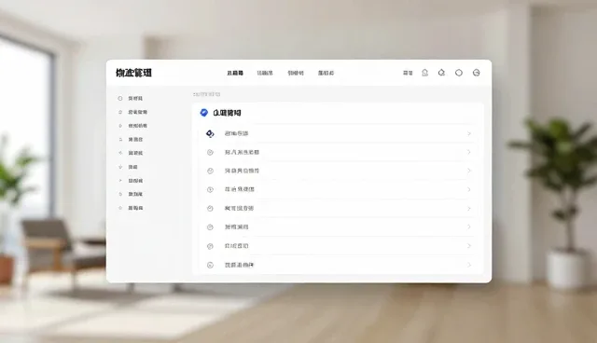Viewport: 597px width, 343px height.
Task: Click the fourth sidebar item's icon
Action: pyautogui.click(x=120, y=140)
